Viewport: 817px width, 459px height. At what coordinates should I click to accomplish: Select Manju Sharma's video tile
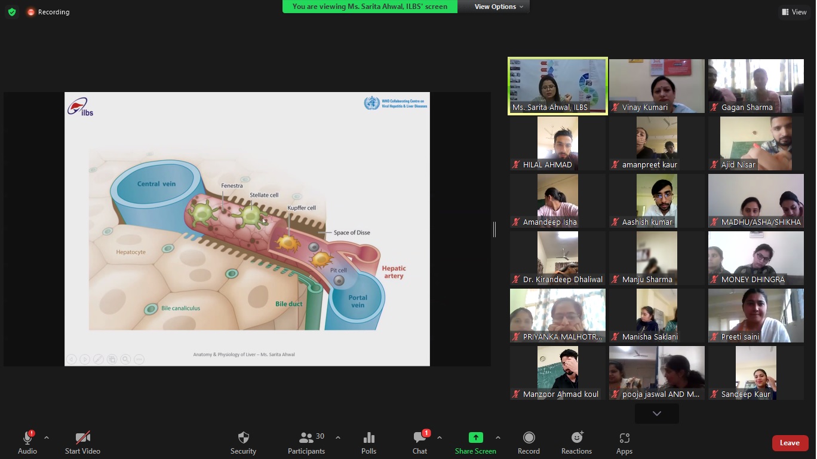(x=657, y=258)
